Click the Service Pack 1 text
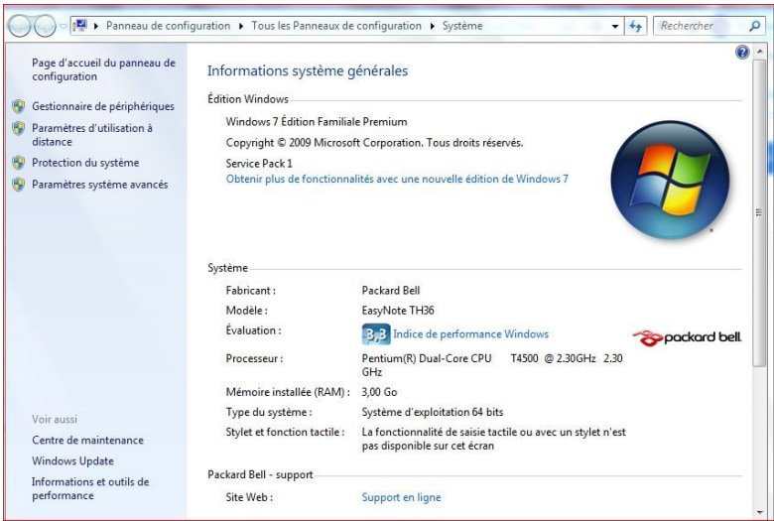This screenshot has width=774, height=521. point(259,163)
